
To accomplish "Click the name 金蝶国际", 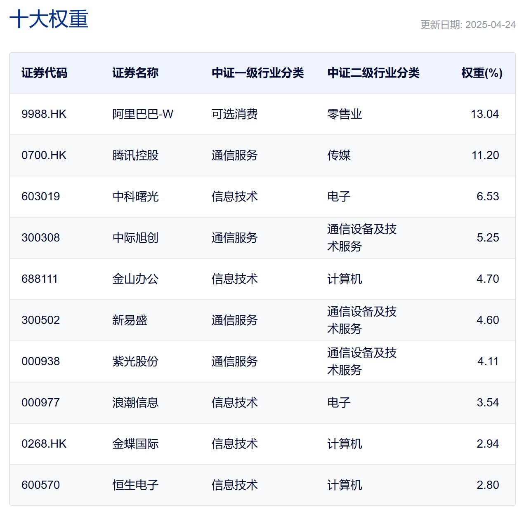I will (135, 444).
